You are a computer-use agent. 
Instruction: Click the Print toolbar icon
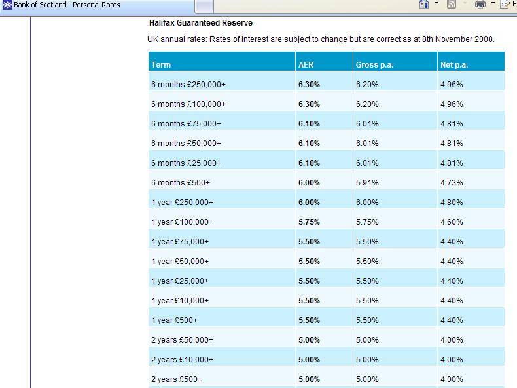(480, 4)
